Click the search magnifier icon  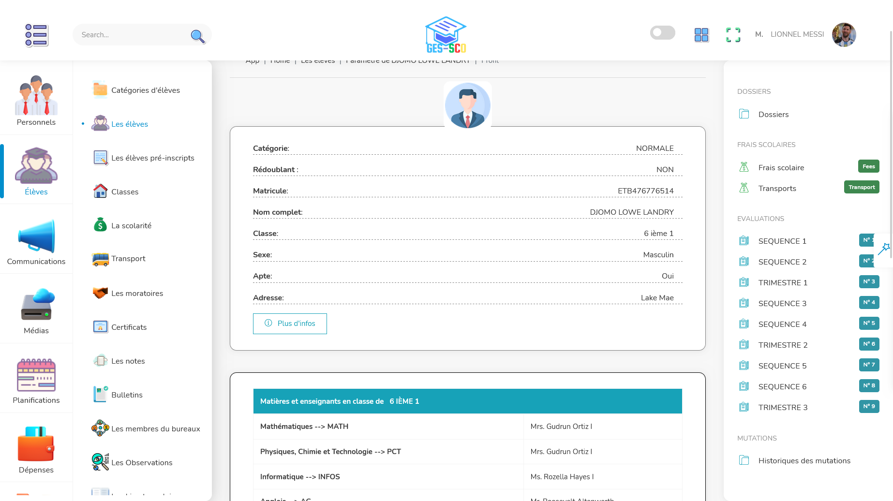[197, 36]
